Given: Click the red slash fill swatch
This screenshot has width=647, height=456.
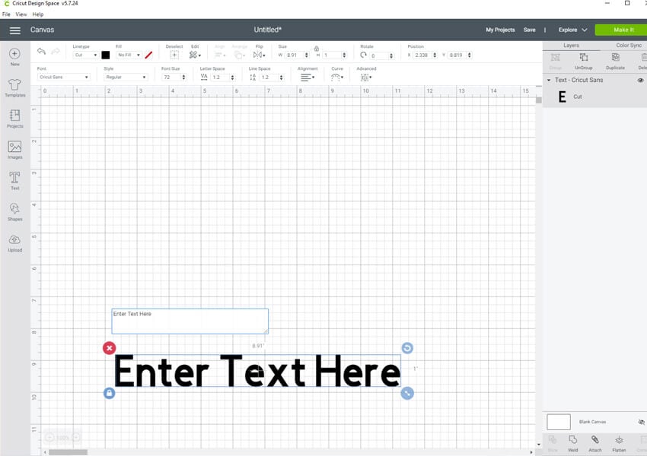Looking at the screenshot, I should tap(148, 55).
